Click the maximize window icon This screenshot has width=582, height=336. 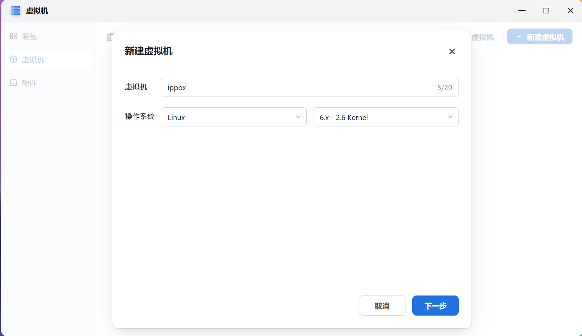546,11
